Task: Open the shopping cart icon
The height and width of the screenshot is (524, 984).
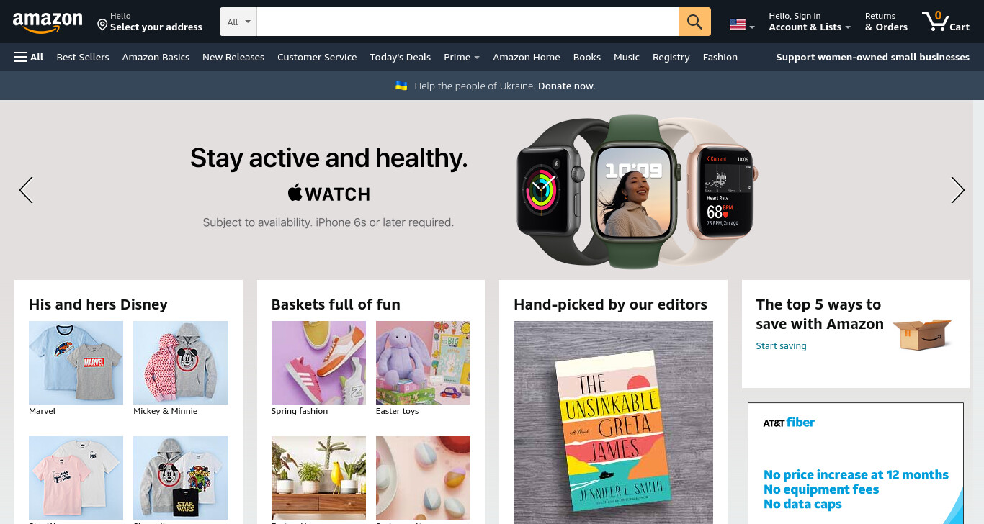Action: pos(945,22)
